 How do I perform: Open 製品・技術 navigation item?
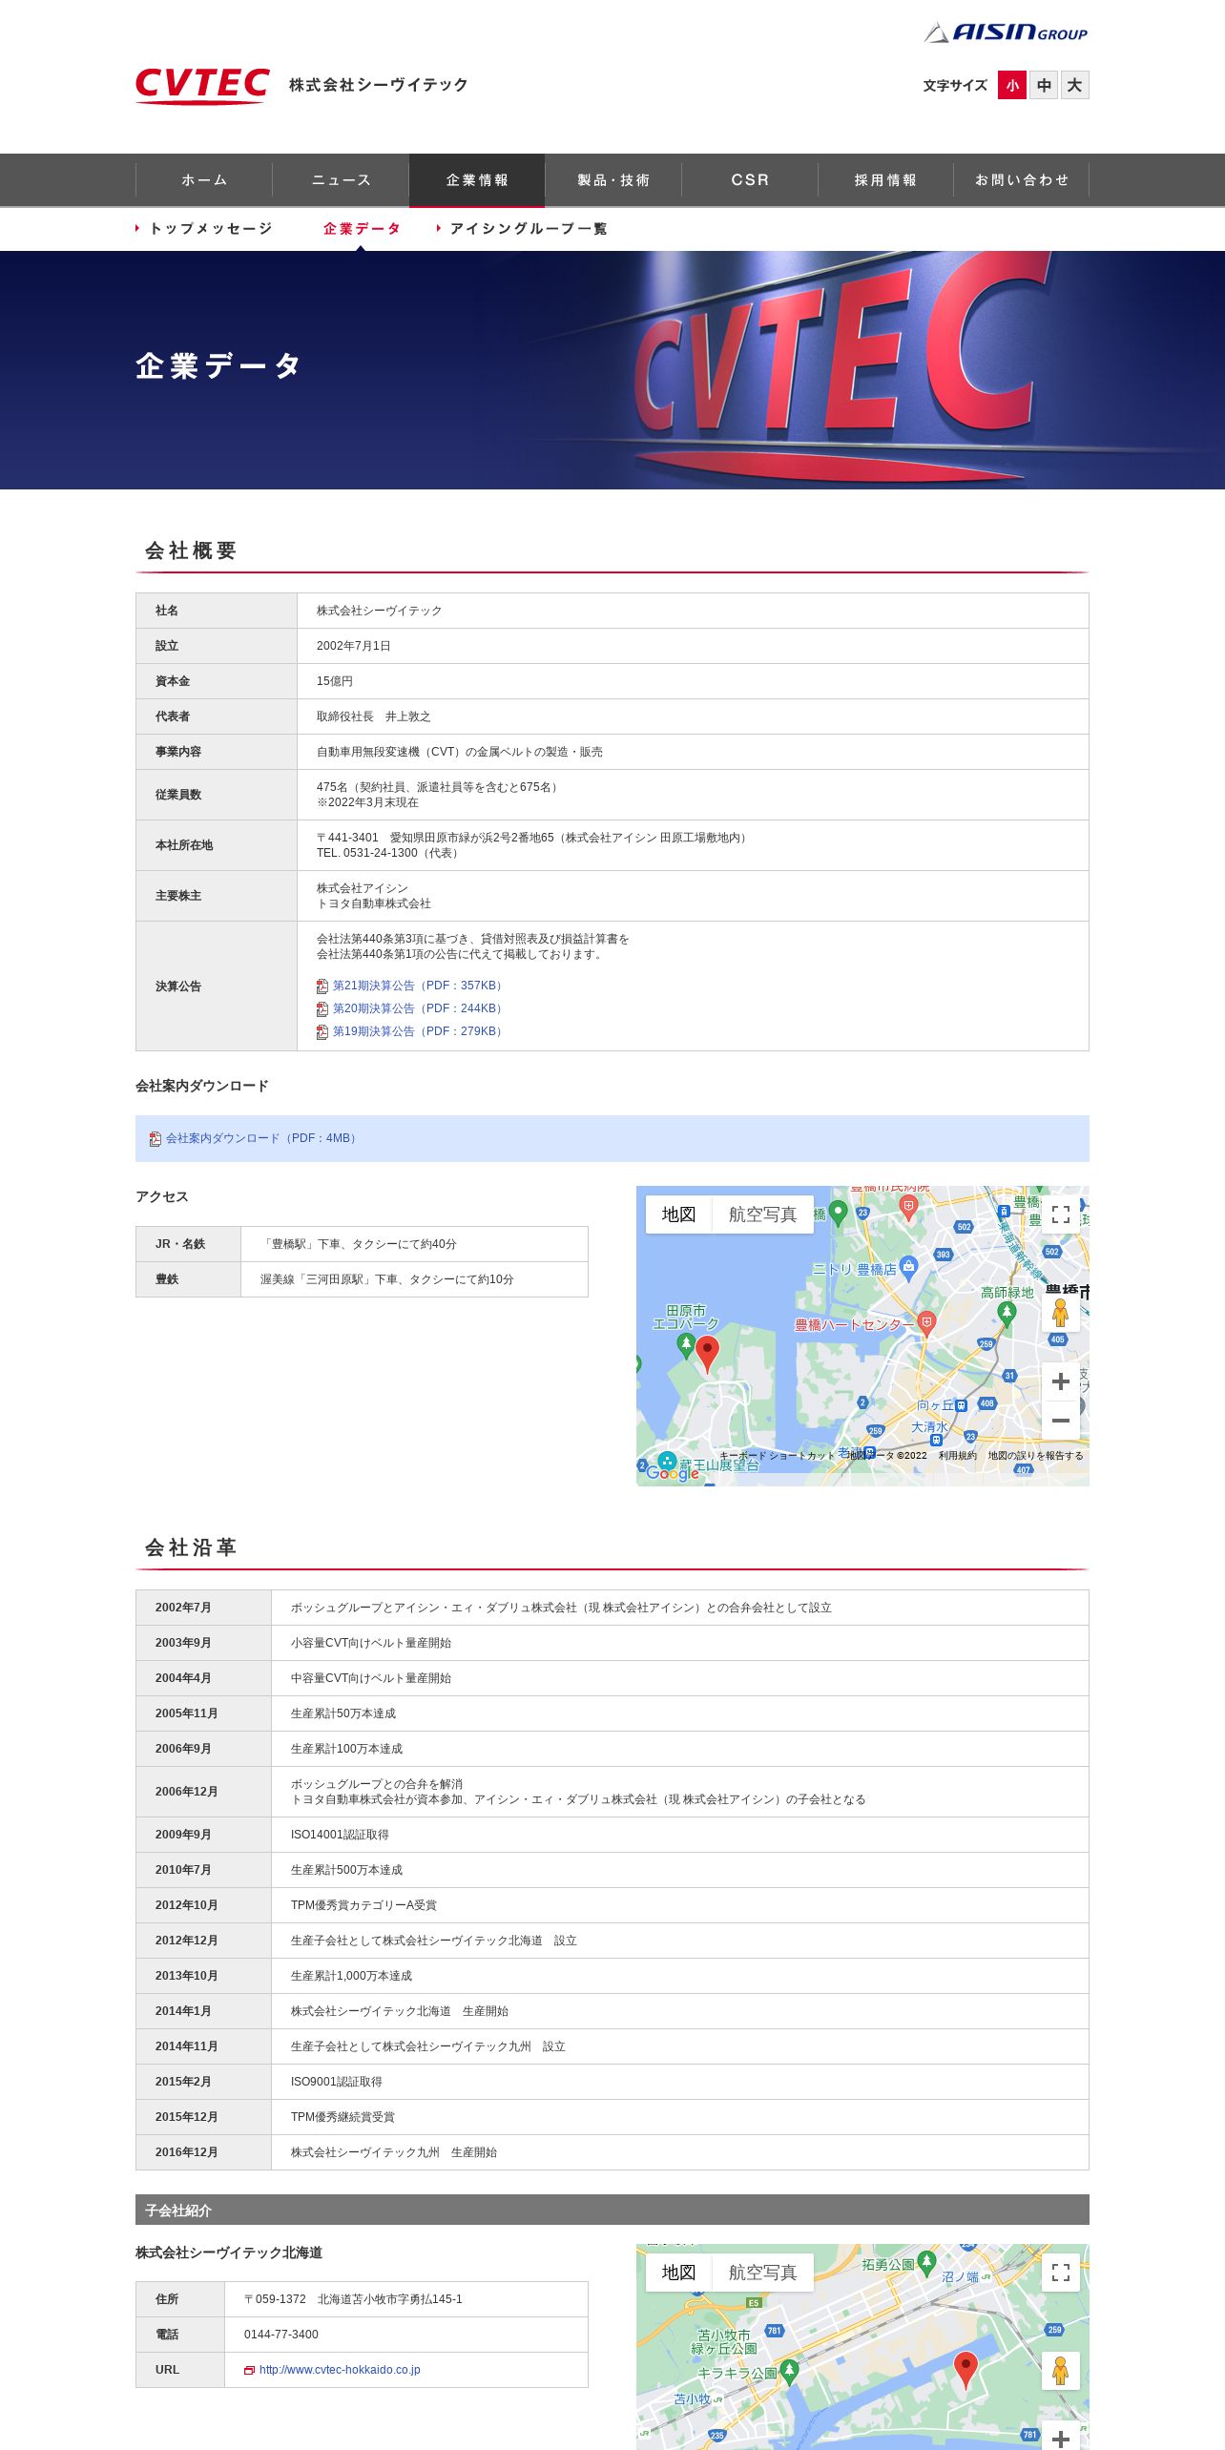point(613,180)
